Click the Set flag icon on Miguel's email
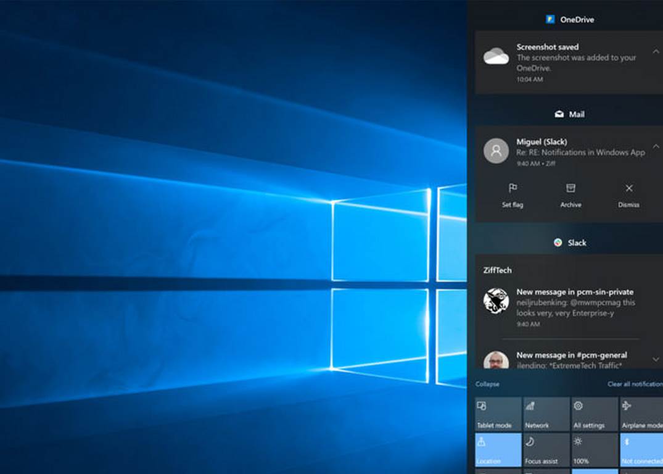Viewport: 663px width, 474px height. tap(513, 188)
